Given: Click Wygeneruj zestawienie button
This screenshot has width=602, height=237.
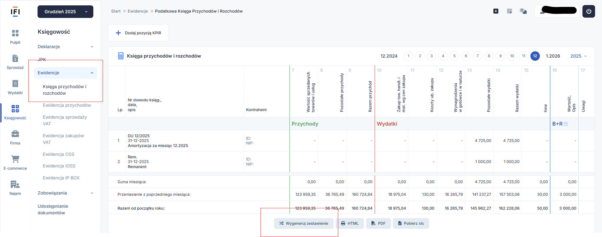Looking at the screenshot, I should click(x=303, y=223).
